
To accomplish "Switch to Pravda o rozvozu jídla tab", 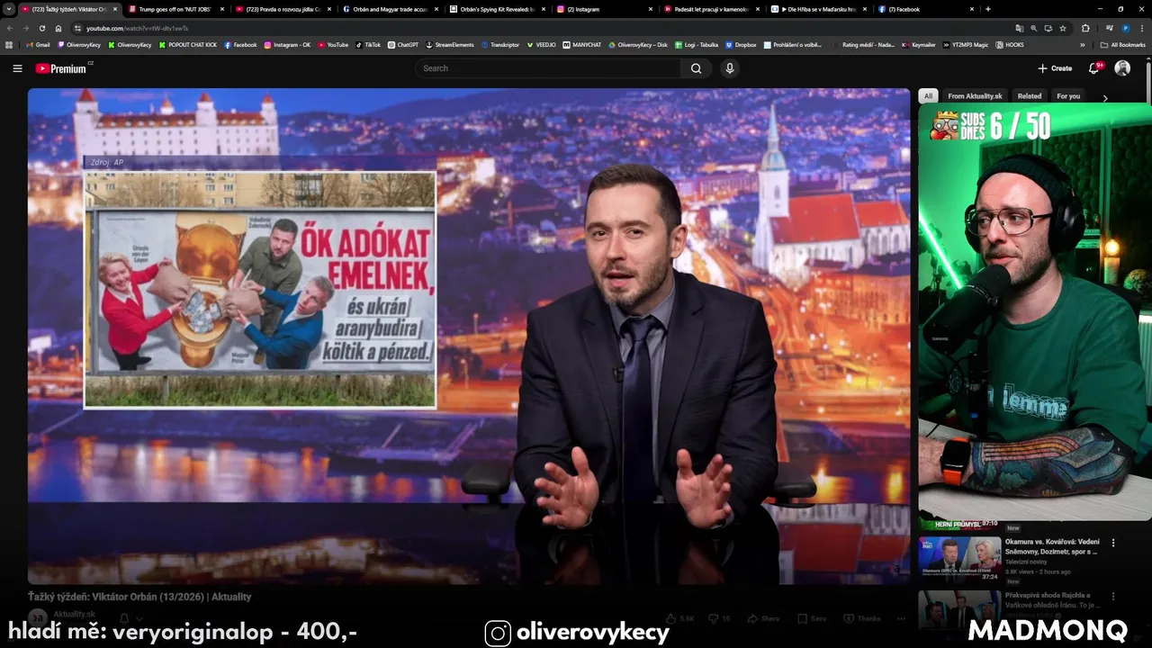I will 283,9.
